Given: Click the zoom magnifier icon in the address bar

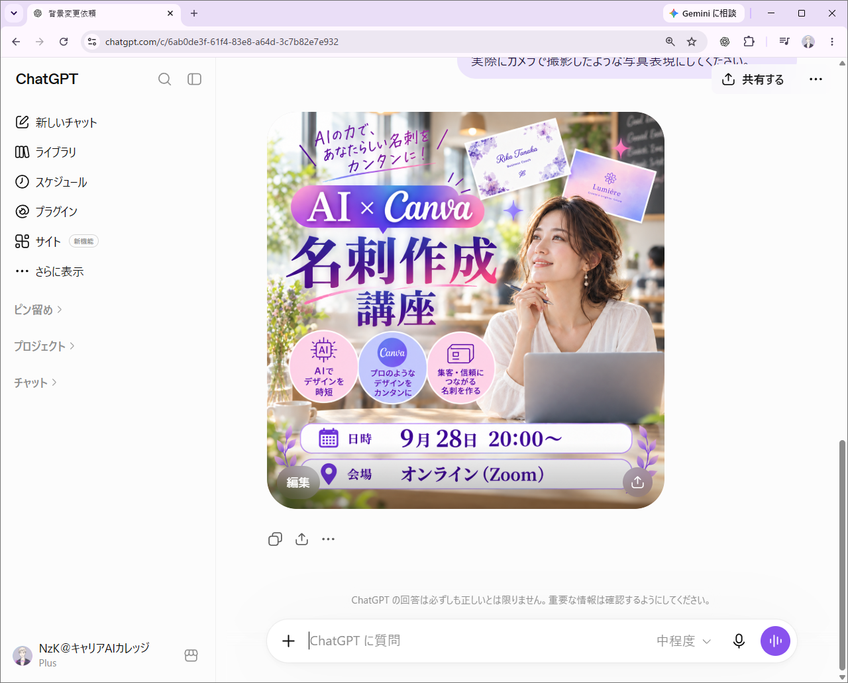Looking at the screenshot, I should (x=670, y=42).
